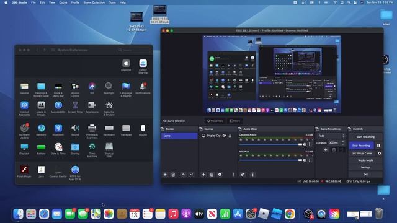Mute the Desktop Audio channel

(x=305, y=144)
